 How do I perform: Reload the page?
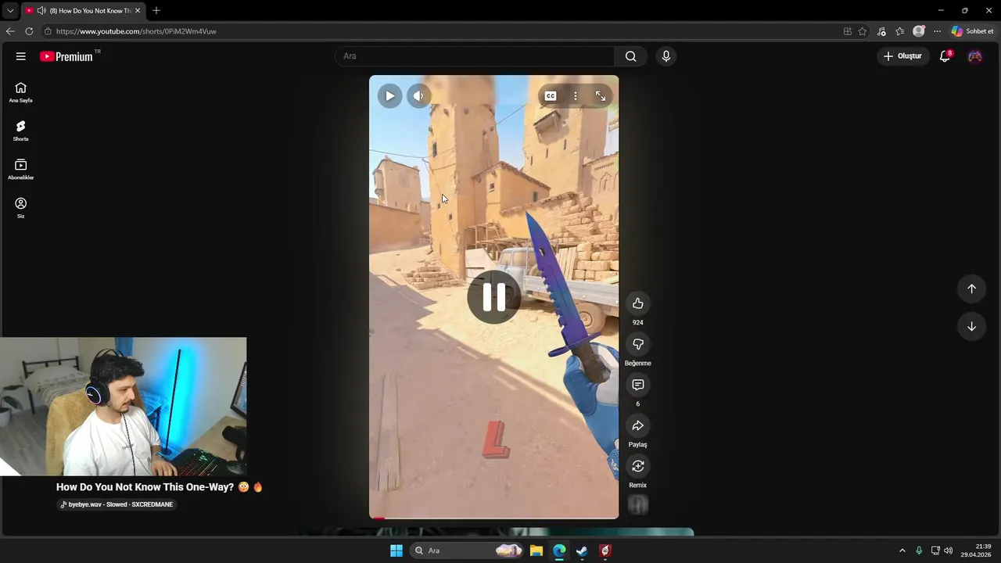pyautogui.click(x=29, y=31)
